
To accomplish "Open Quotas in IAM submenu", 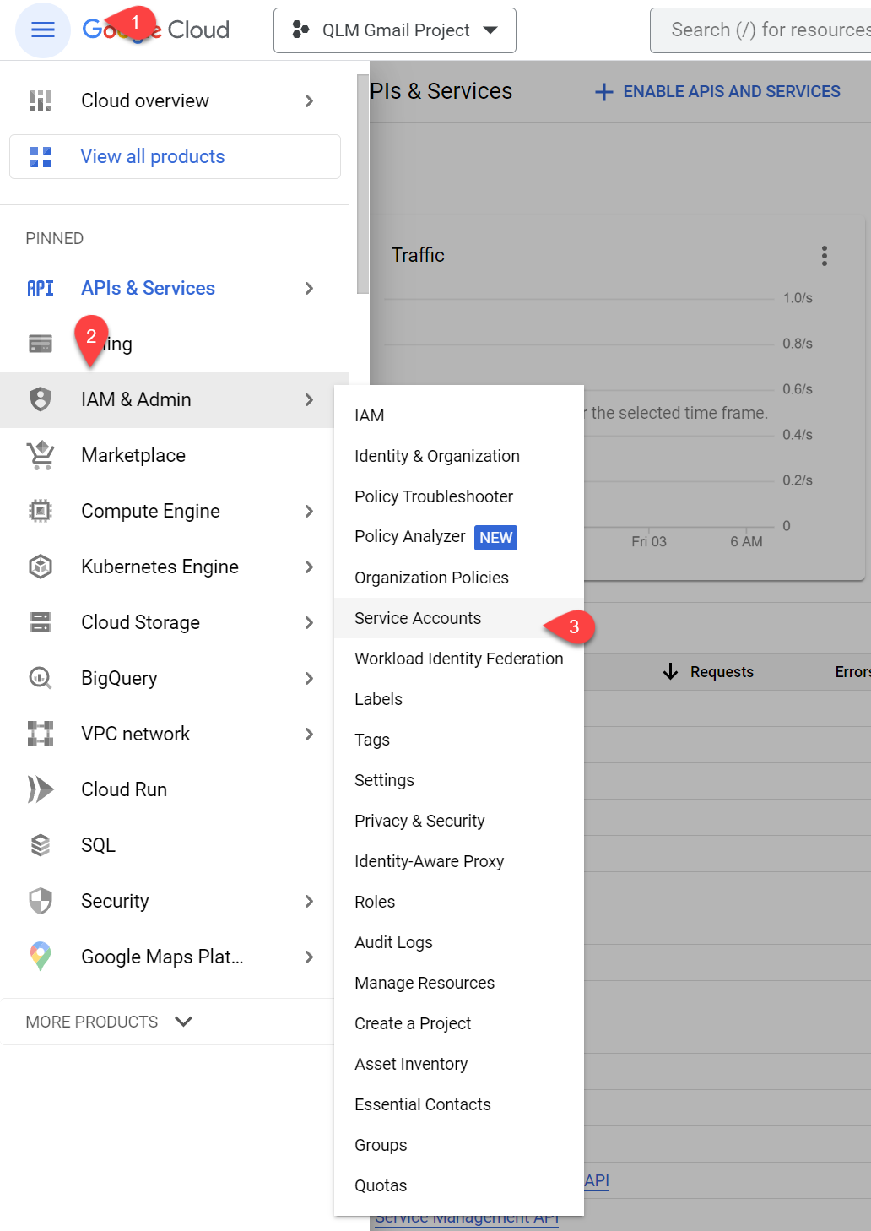I will (459, 1185).
